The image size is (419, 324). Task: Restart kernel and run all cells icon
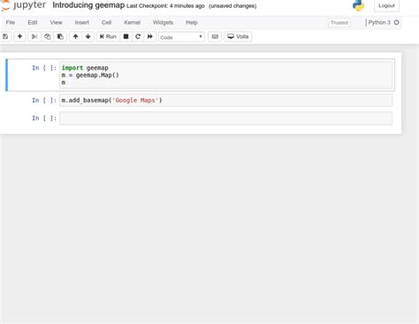pos(150,36)
